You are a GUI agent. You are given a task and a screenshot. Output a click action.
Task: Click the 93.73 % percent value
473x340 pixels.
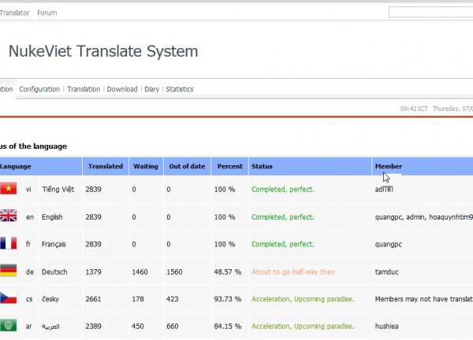[x=228, y=299]
